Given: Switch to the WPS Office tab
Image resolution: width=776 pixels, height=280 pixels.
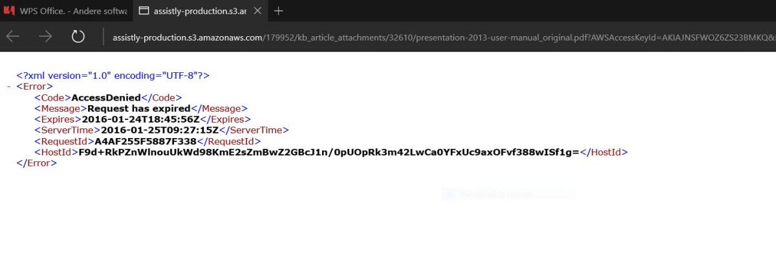Looking at the screenshot, I should tap(66, 11).
